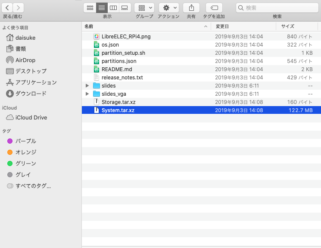Screen dimensions: 321x248
Task: Select the グリーン green tag
Action: click(x=22, y=163)
